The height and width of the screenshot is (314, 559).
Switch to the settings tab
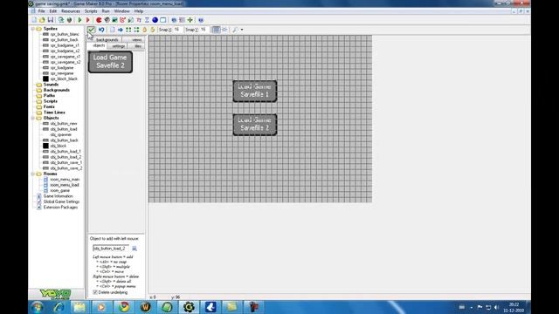point(118,46)
